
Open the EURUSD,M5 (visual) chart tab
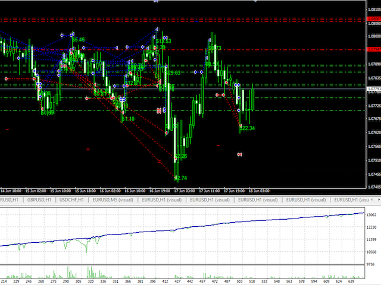(113, 200)
